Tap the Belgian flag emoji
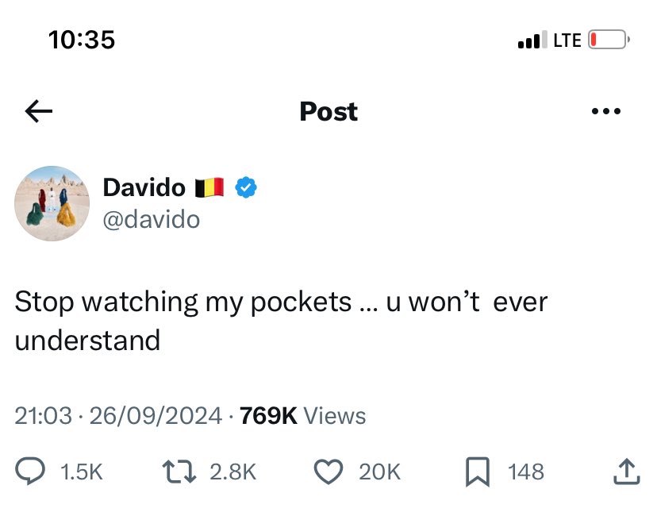The width and height of the screenshot is (657, 512). tap(209, 187)
